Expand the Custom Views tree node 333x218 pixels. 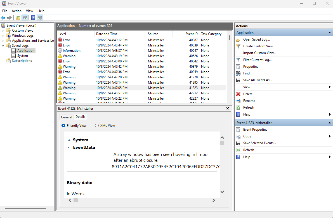click(x=3, y=31)
